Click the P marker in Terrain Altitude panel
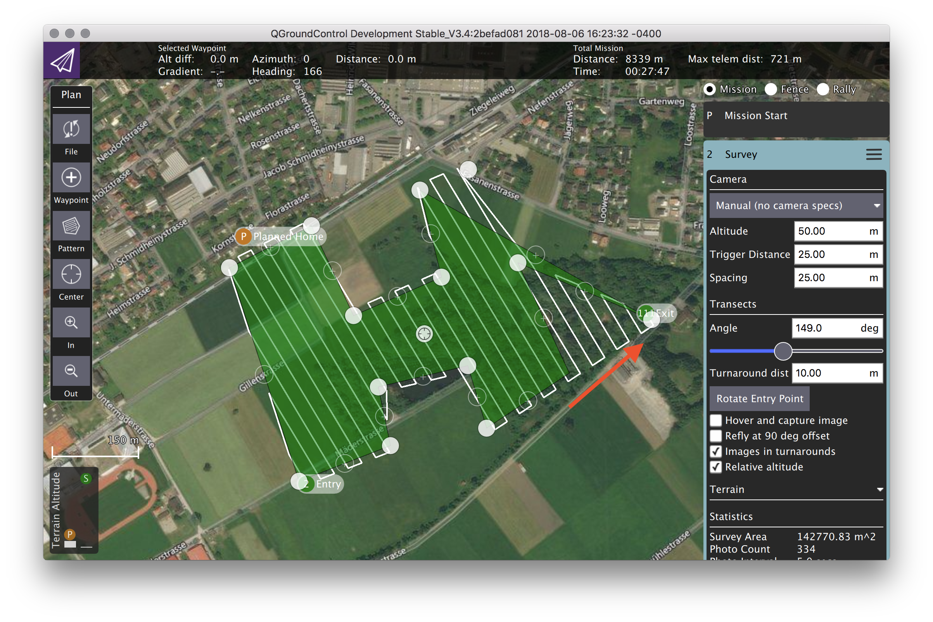Image resolution: width=933 pixels, height=622 pixels. [x=70, y=534]
